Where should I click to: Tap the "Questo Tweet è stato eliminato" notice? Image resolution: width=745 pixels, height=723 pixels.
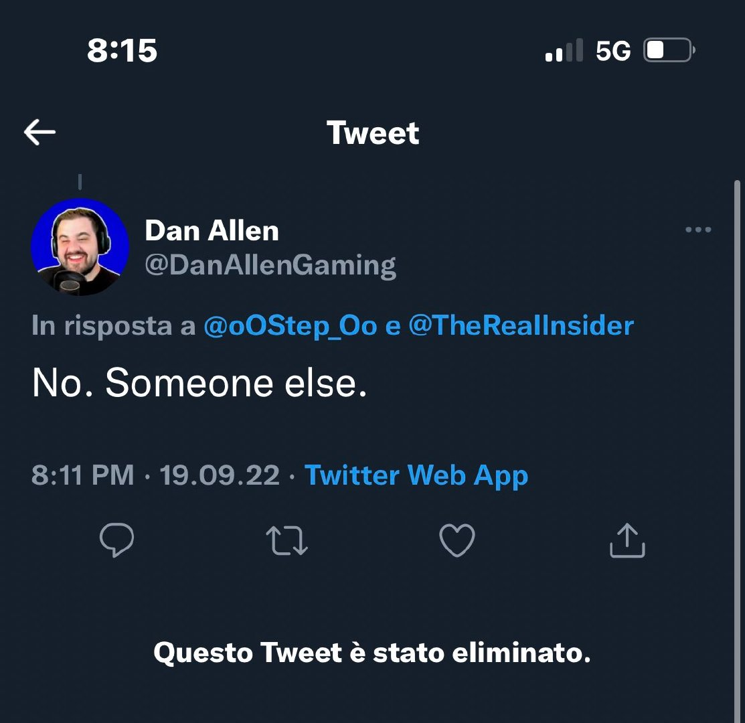click(372, 653)
